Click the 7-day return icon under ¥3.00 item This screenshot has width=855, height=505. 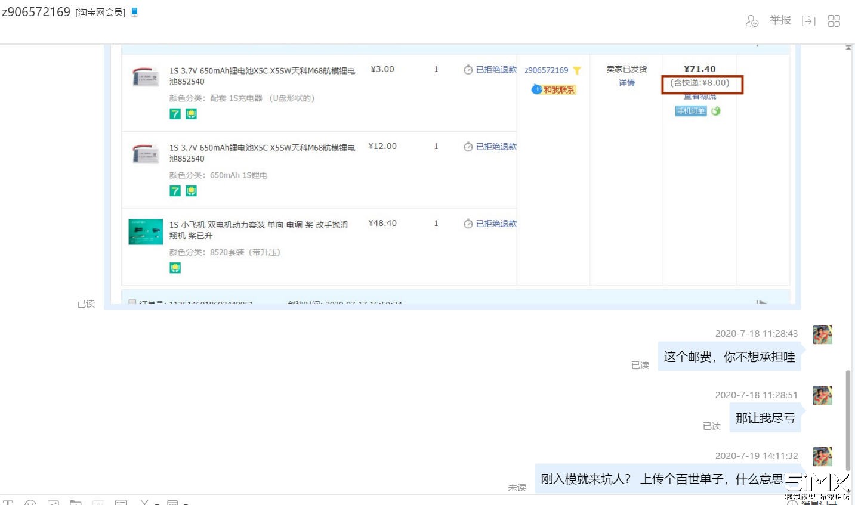coord(175,114)
